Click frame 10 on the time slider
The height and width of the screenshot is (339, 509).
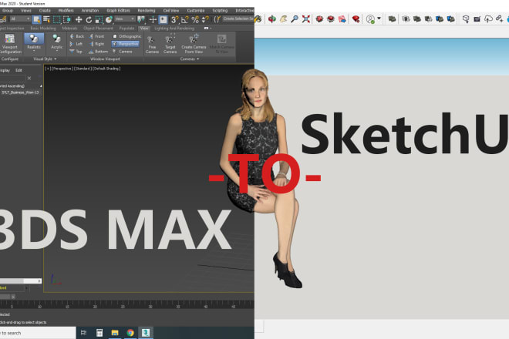39,305
